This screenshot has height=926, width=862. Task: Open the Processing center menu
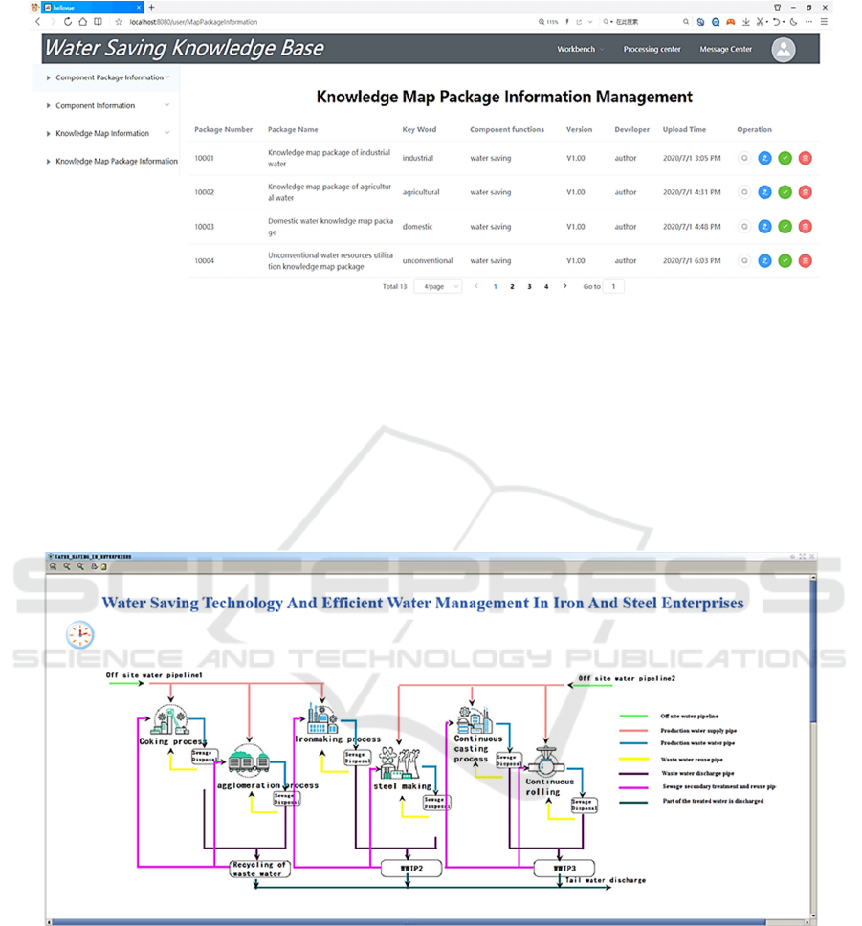(652, 50)
